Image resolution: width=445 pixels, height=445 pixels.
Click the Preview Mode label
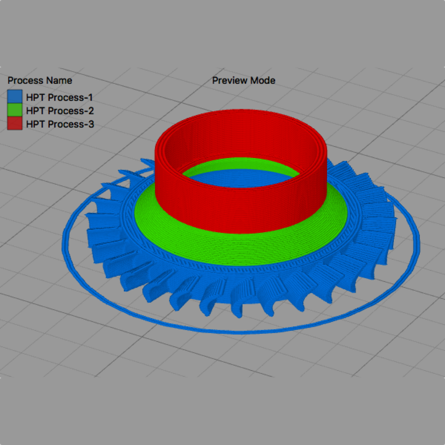243,80
